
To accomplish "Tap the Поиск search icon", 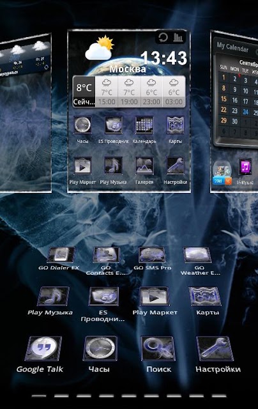I will click(158, 348).
